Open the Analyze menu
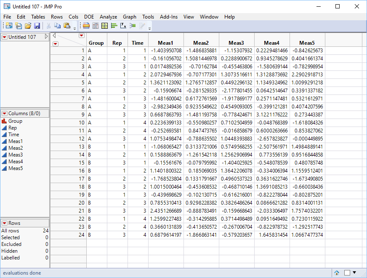 (108, 17)
